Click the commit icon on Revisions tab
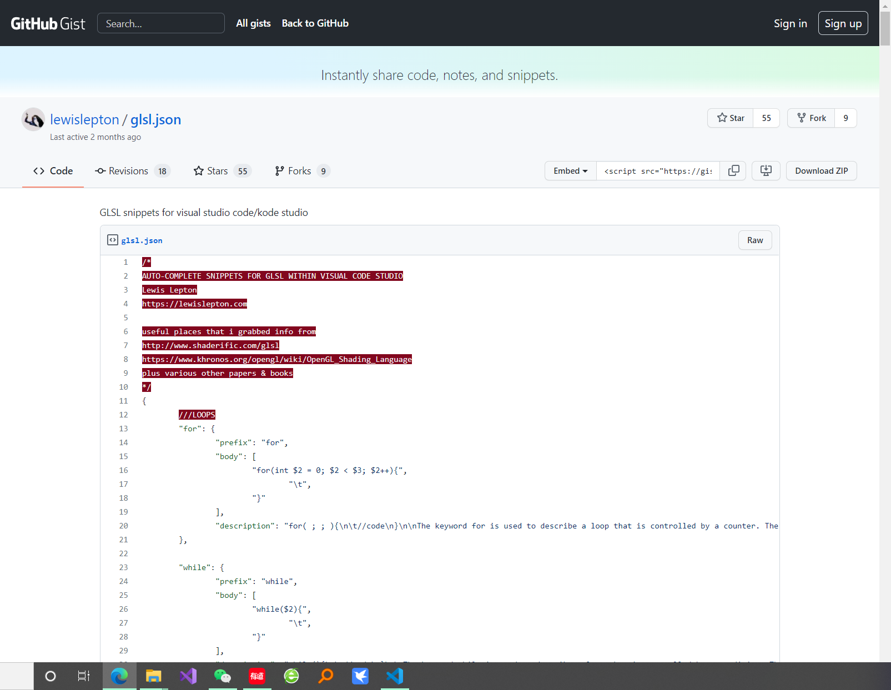The width and height of the screenshot is (891, 690). coord(100,171)
